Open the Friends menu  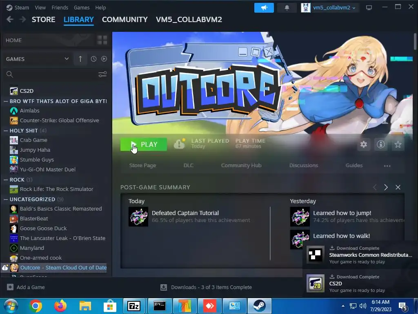(60, 7)
